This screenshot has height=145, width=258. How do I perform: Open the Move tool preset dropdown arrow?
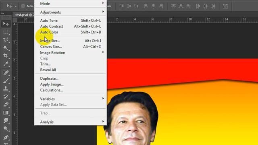click(x=16, y=6)
